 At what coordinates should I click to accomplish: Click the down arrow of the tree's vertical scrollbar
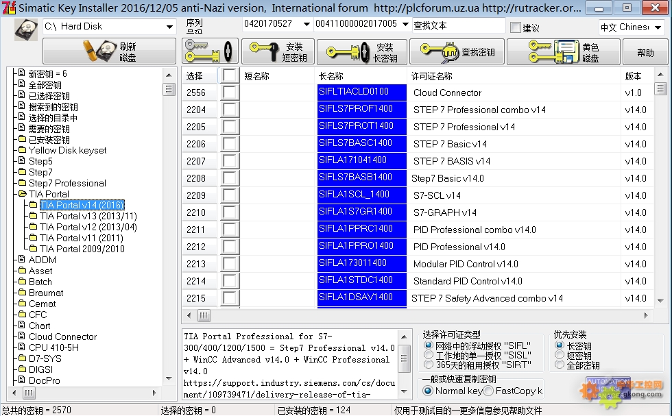[x=169, y=379]
